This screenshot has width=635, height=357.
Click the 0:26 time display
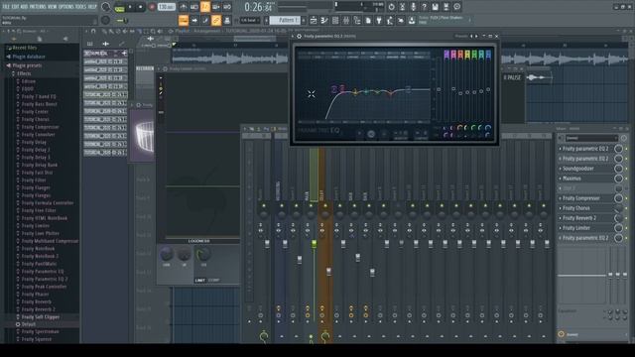tap(258, 7)
